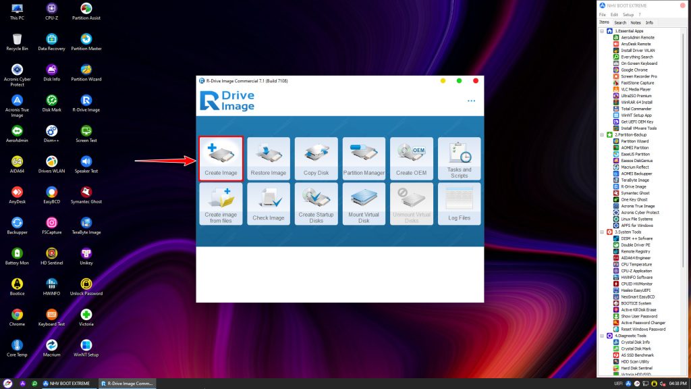Open the Create Image tile
The image size is (691, 389).
(221, 158)
